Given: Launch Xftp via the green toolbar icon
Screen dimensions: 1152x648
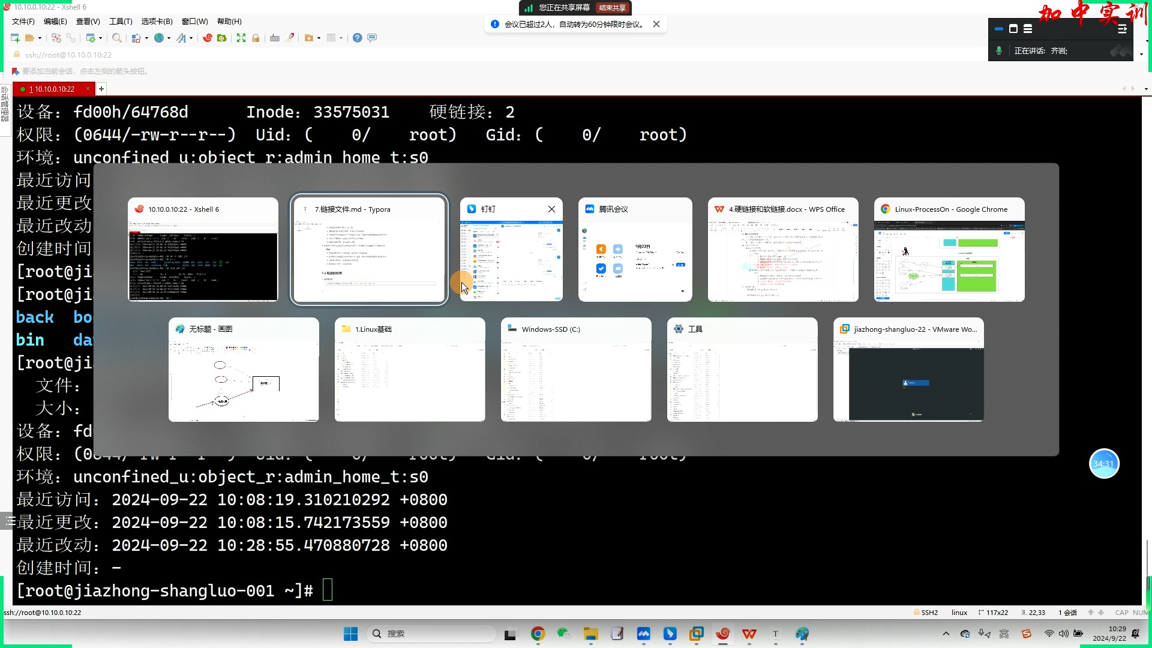Looking at the screenshot, I should click(222, 38).
